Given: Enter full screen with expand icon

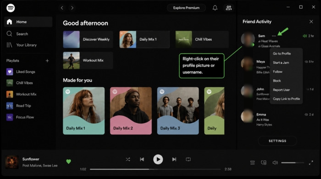Looking at the screenshot, I should pos(311,162).
